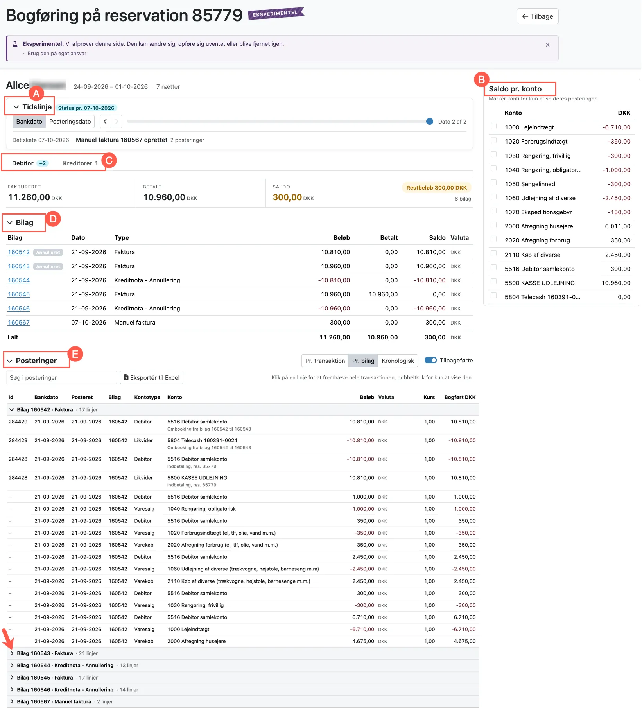642x714 pixels.
Task: Collapse the Tidslinje section chevron
Action: tap(16, 107)
